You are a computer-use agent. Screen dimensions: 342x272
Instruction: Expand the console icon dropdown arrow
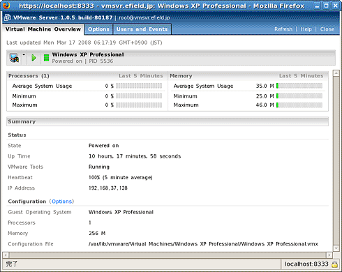24,54
